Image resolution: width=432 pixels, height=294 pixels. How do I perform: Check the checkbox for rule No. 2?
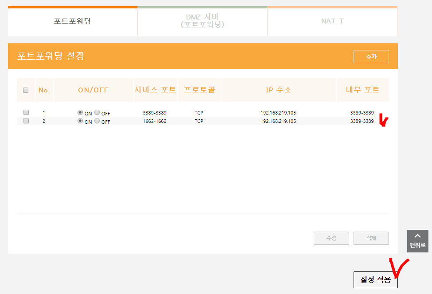point(26,121)
